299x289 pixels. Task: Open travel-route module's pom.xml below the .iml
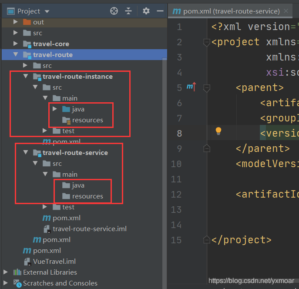57,240
